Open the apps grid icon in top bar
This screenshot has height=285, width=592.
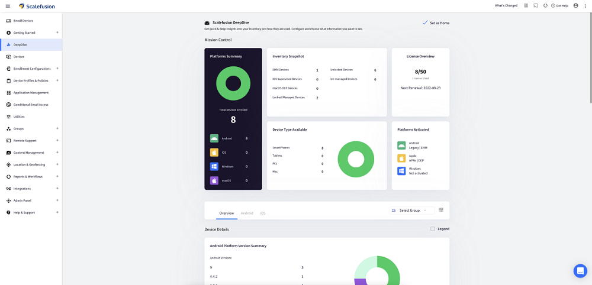[x=526, y=6]
